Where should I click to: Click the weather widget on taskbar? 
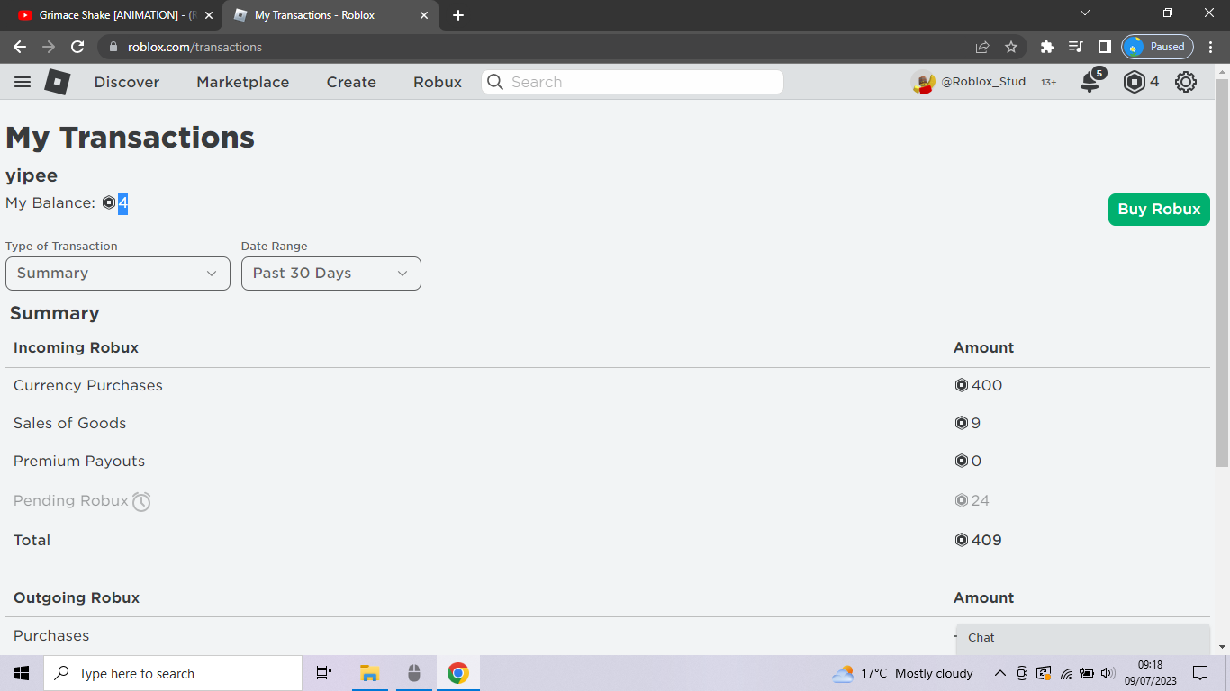pyautogui.click(x=902, y=673)
